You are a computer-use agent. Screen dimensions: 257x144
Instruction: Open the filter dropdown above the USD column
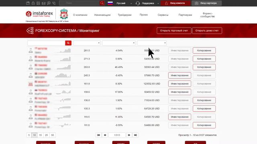coord(152,43)
